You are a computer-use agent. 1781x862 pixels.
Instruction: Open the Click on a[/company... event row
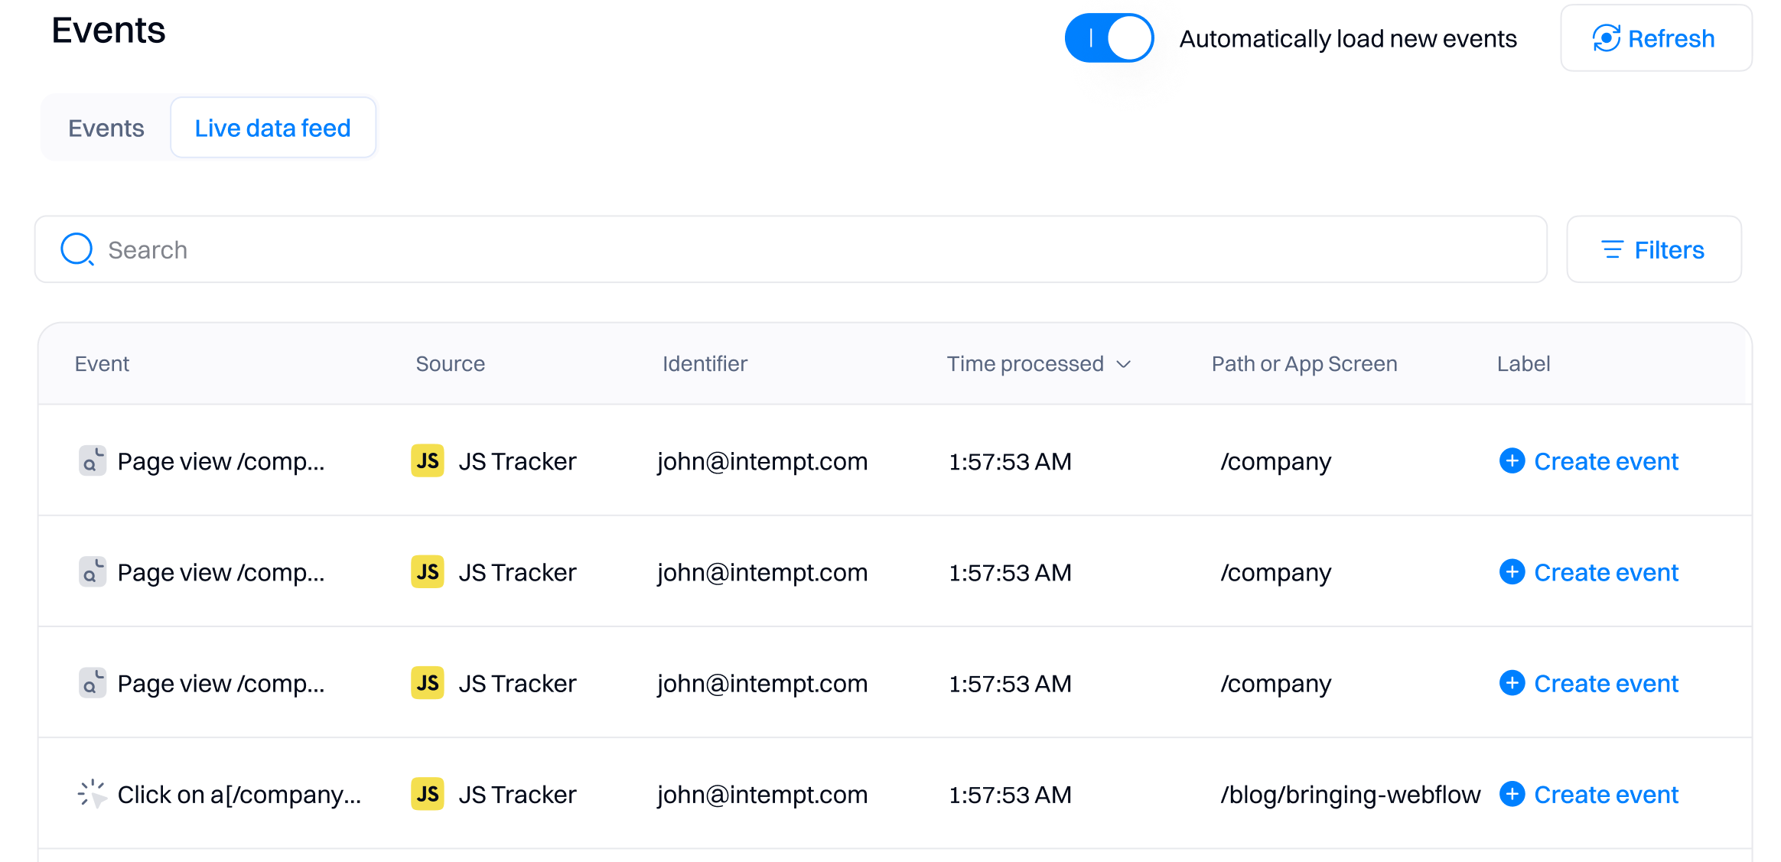point(239,794)
